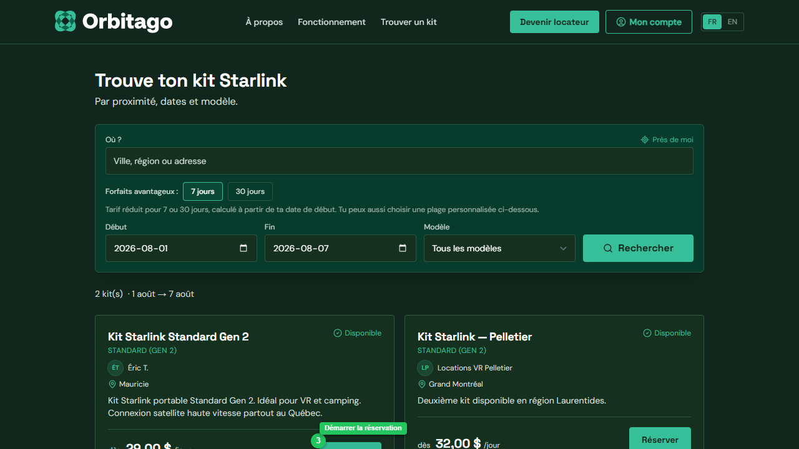Click the Orbitago logo icon
The width and height of the screenshot is (799, 449).
tap(65, 22)
